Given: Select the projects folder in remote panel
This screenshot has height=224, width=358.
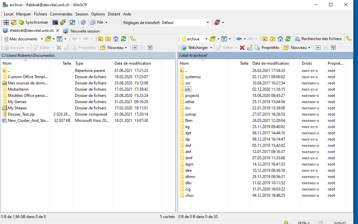Looking at the screenshot, I should coord(192,96).
